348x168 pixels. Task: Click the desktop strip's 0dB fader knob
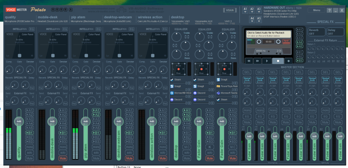point(176,121)
